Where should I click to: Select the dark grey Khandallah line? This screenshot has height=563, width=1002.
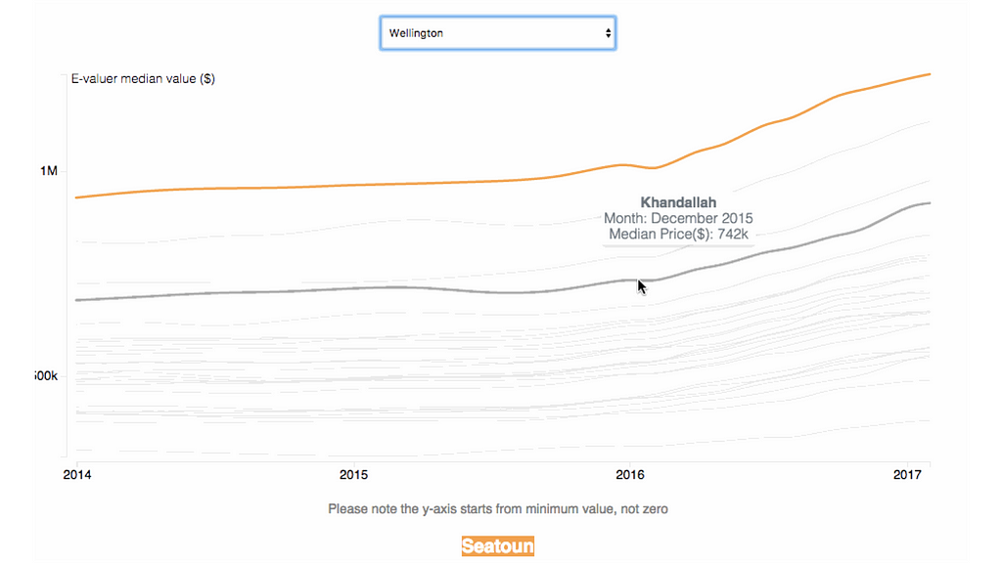tap(294, 290)
